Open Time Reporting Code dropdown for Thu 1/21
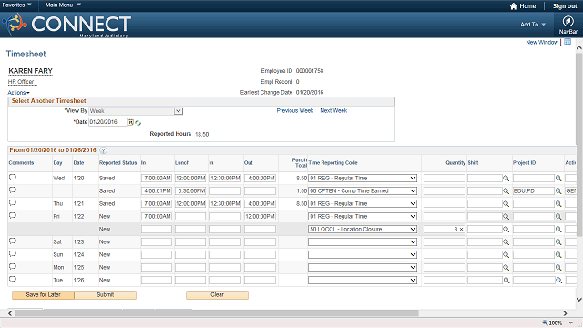 point(363,203)
